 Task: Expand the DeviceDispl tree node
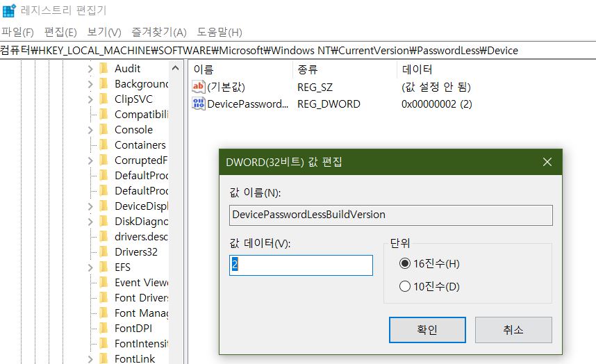[x=90, y=206]
